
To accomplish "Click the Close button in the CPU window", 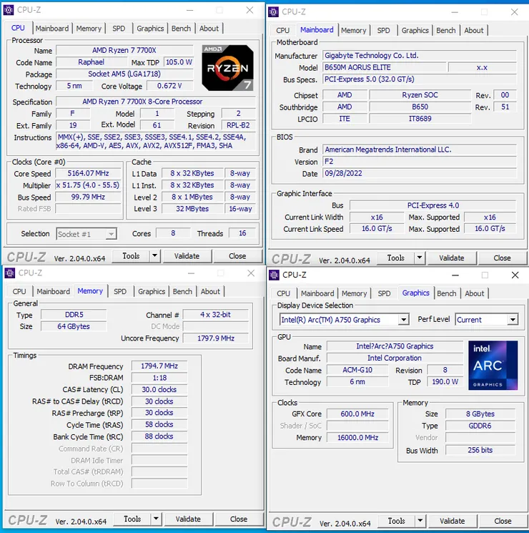I will [237, 256].
